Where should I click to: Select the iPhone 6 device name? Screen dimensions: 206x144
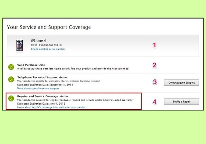click(x=39, y=40)
